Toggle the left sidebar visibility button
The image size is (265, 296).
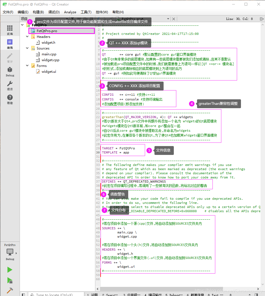tap(23, 295)
